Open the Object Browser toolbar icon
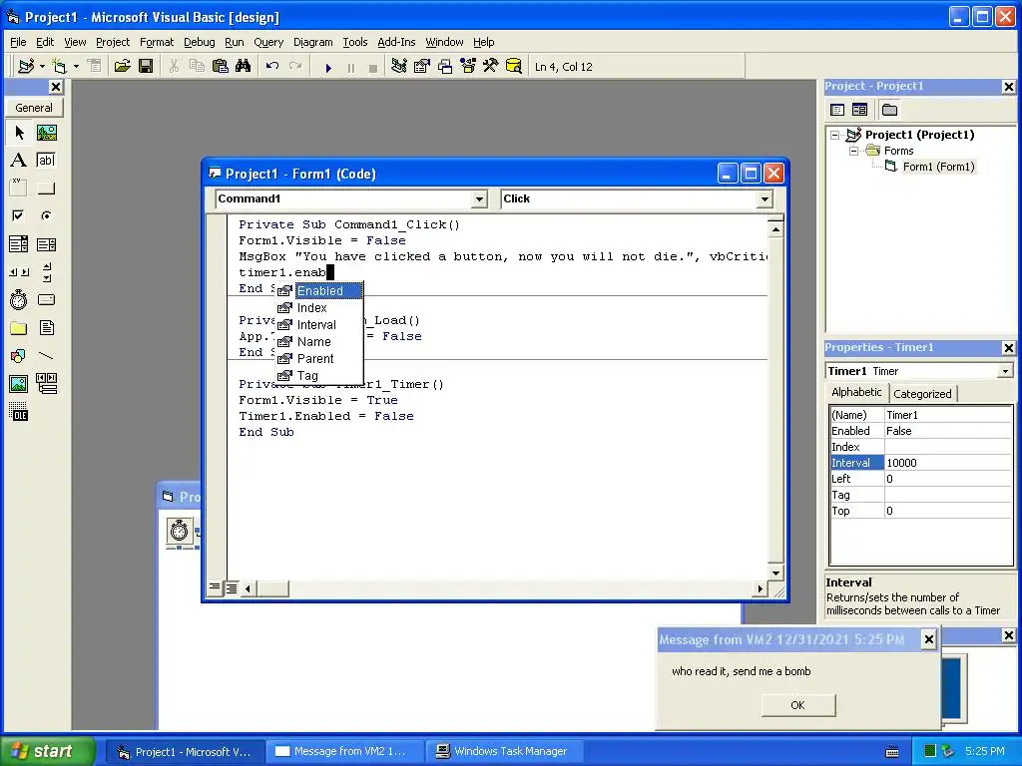Image resolution: width=1022 pixels, height=766 pixels. (468, 66)
